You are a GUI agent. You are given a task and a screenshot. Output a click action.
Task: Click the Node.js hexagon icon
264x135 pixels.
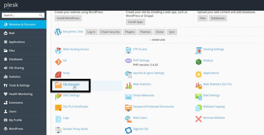[x=198, y=62]
